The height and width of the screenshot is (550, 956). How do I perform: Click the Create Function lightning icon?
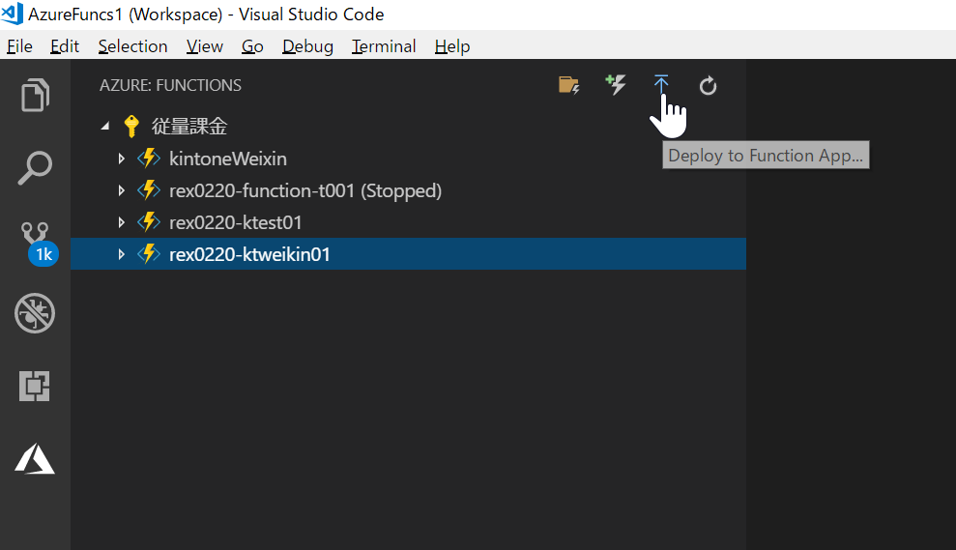[615, 85]
